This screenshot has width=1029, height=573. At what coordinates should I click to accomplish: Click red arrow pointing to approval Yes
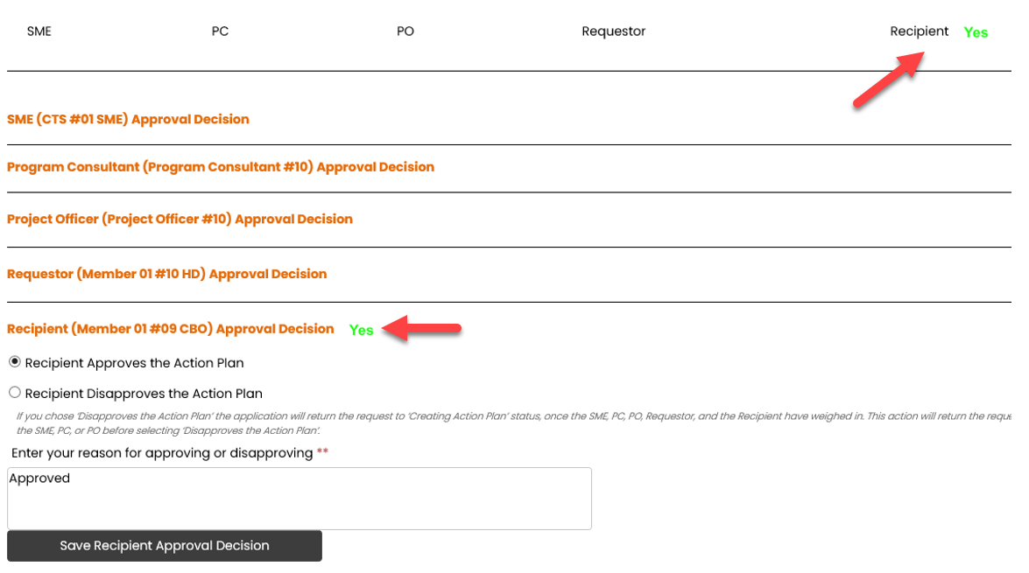[421, 328]
